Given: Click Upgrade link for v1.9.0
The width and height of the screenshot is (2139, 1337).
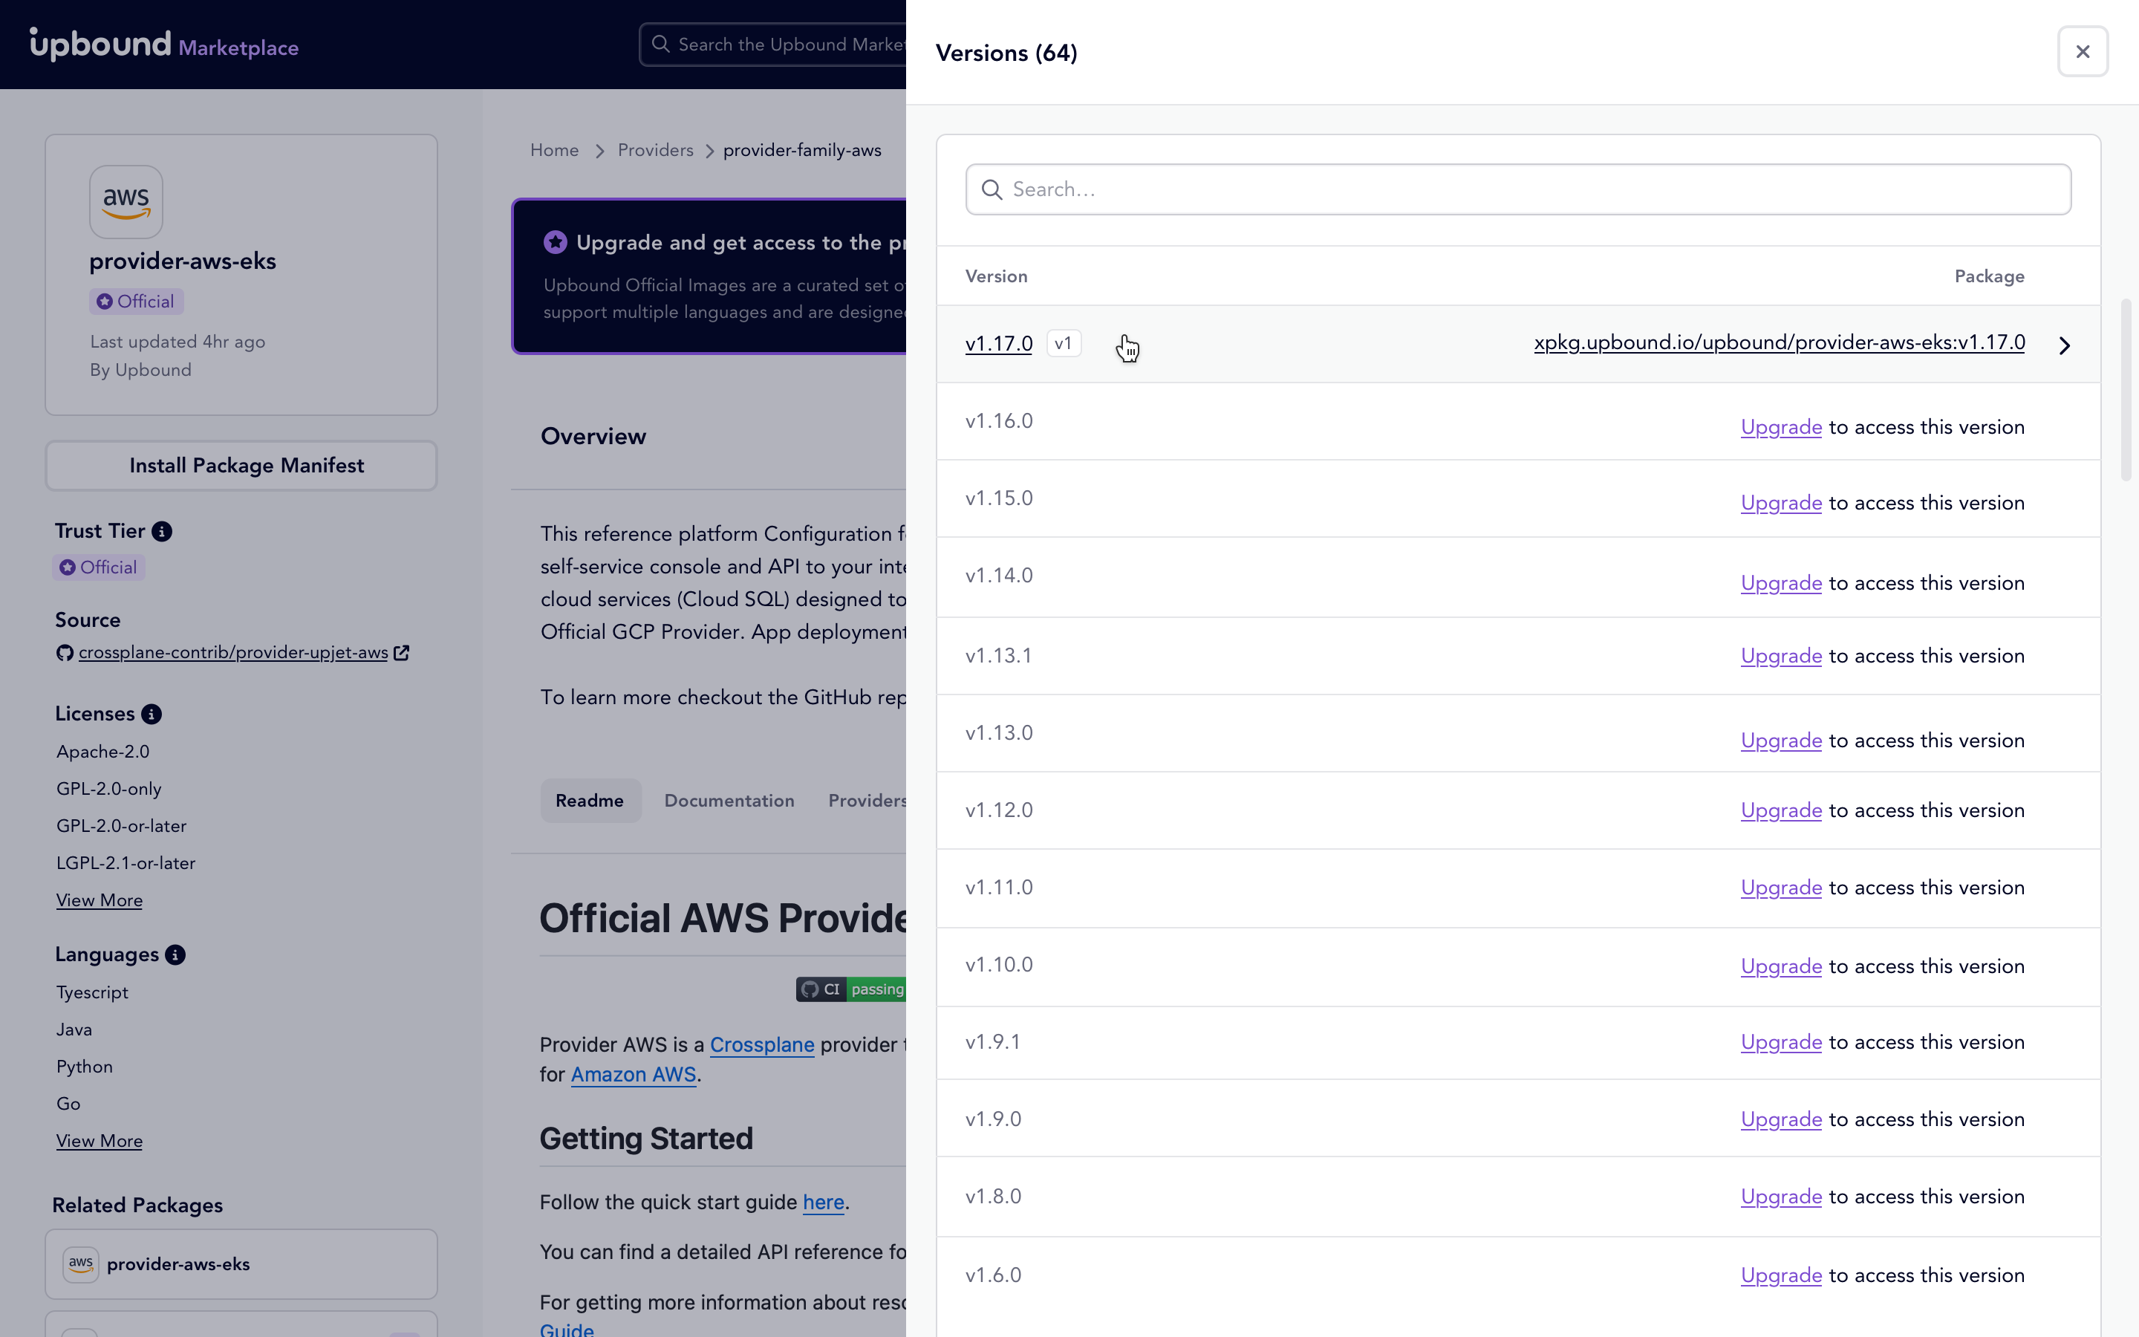Looking at the screenshot, I should 1780,1119.
